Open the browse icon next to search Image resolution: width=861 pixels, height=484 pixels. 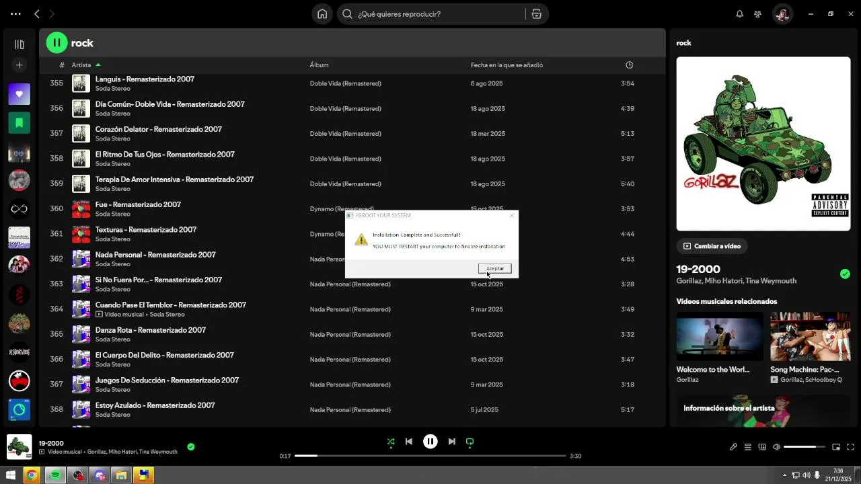536,14
